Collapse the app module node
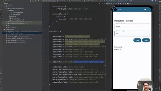This screenshot has height=91, width=161. pos(3,3)
